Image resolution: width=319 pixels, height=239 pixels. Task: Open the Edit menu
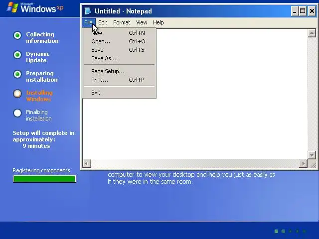pos(103,22)
